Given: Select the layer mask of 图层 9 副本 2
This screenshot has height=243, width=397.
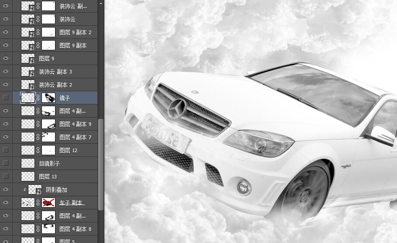Looking at the screenshot, I should coord(48,32).
